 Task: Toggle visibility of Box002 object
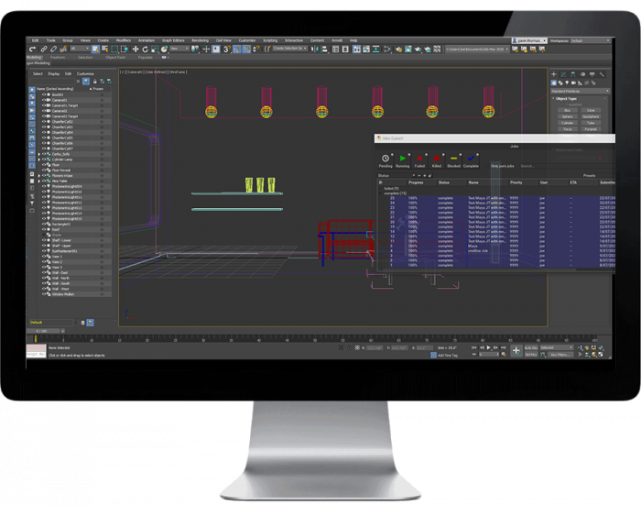click(44, 94)
